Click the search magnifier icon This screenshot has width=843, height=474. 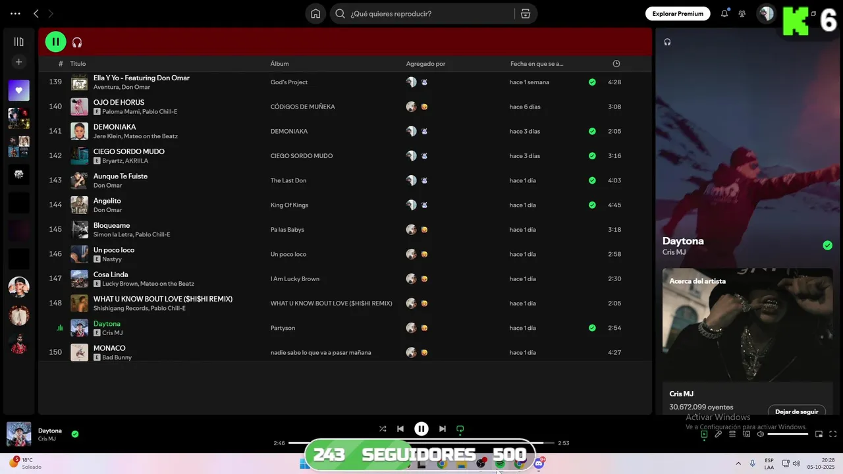coord(340,14)
